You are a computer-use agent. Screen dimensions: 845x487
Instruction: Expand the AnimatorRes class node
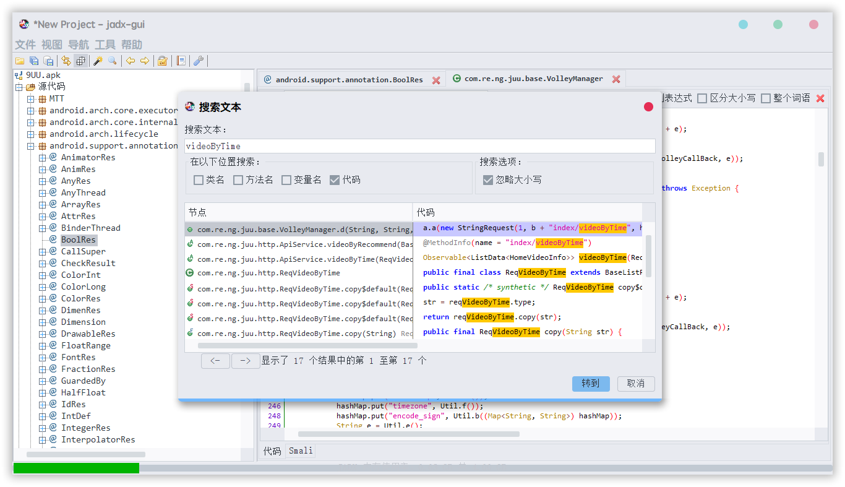(x=43, y=158)
